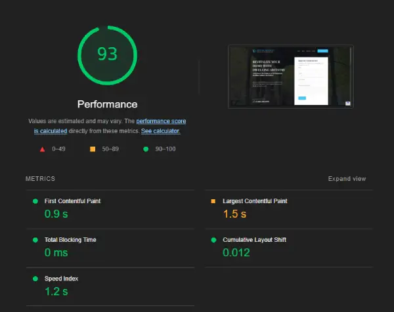Click the green circle 90–100 legend icon
This screenshot has width=394, height=312.
click(145, 149)
